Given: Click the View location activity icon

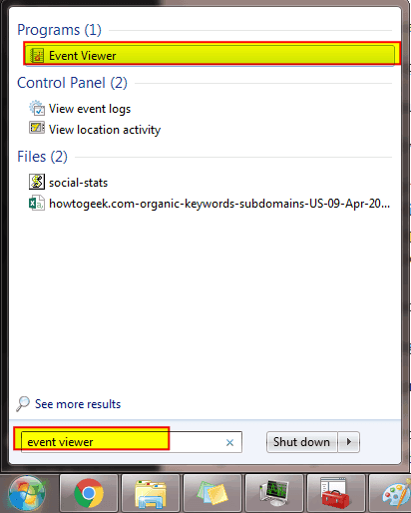Looking at the screenshot, I should click(x=37, y=128).
